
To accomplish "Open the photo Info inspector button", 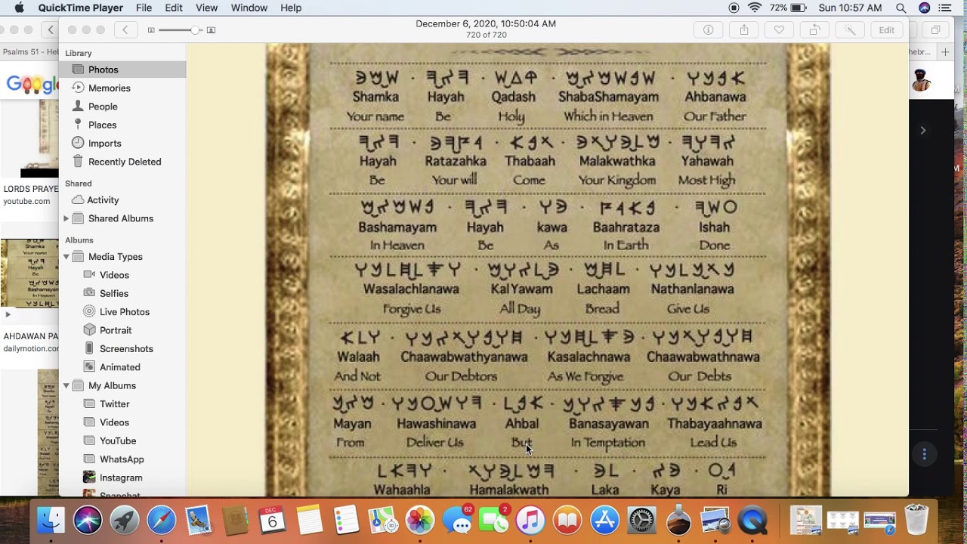I will click(709, 30).
